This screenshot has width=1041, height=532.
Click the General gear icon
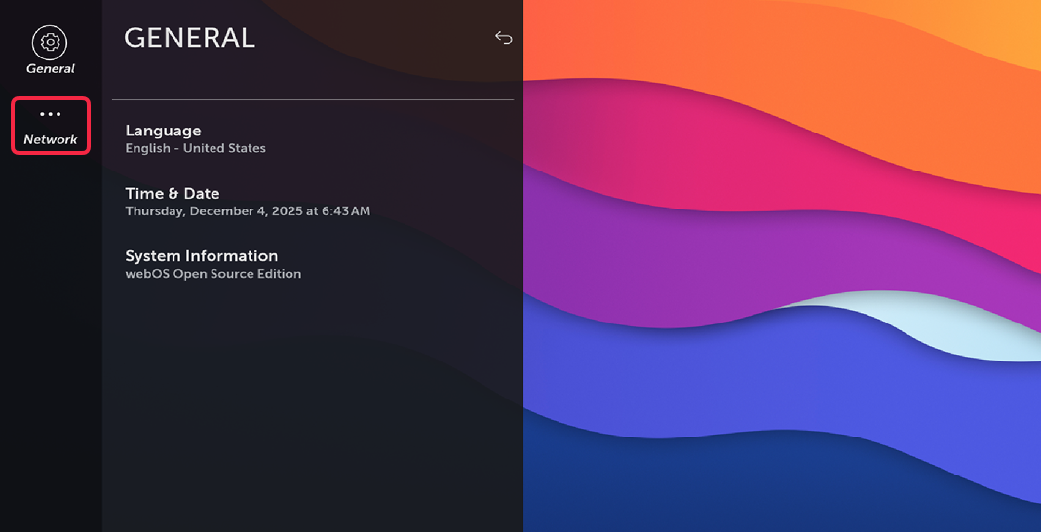tap(51, 42)
